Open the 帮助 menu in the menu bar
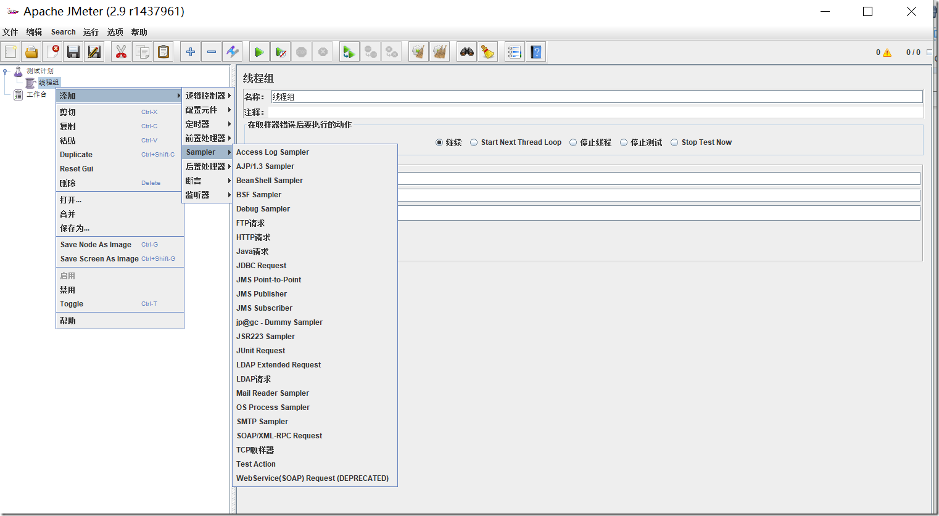939x516 pixels. pos(139,32)
